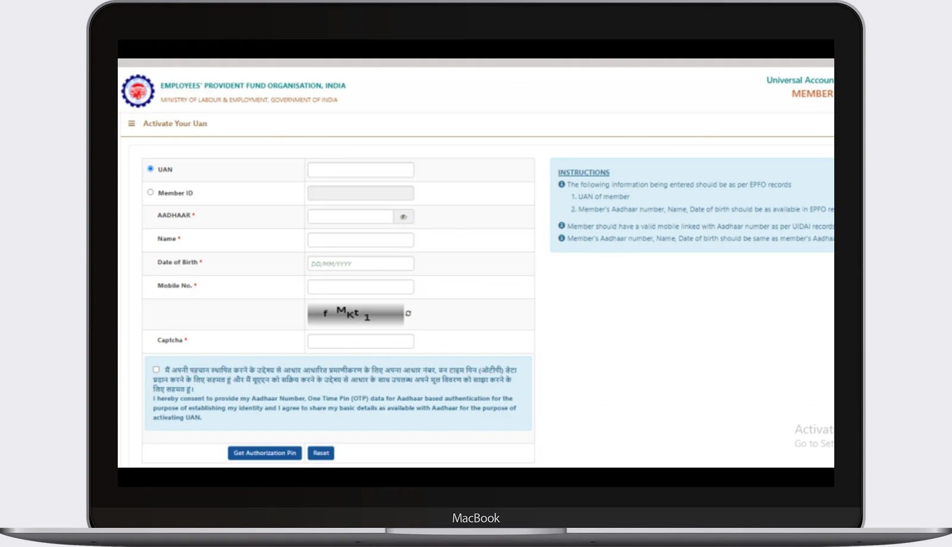
Task: Click the Universal Account header text
Action: (800, 80)
